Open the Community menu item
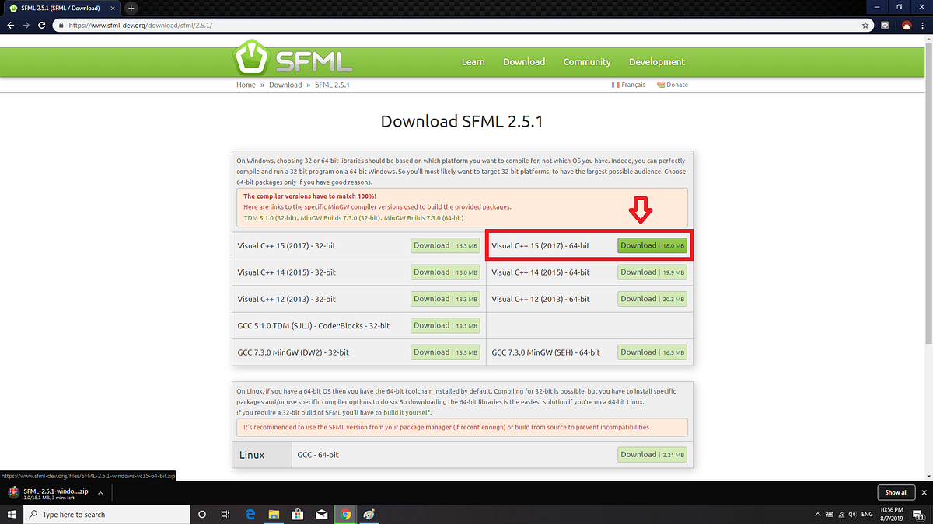Image resolution: width=933 pixels, height=524 pixels. [587, 62]
